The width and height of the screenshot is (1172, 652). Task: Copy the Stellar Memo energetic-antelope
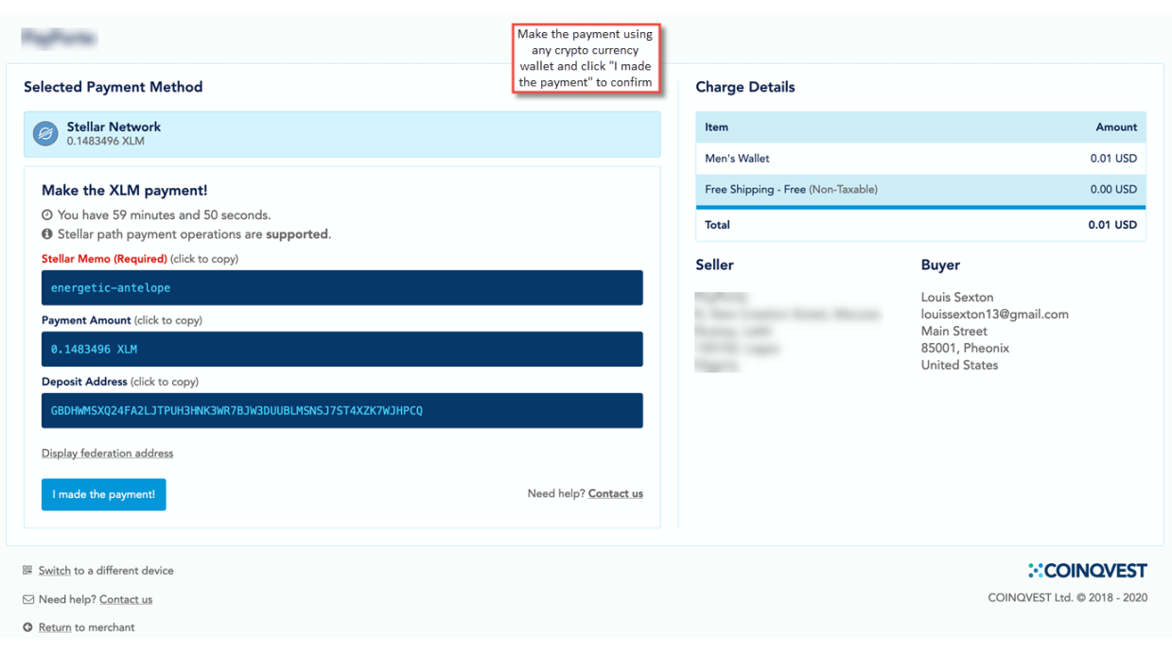pos(341,288)
